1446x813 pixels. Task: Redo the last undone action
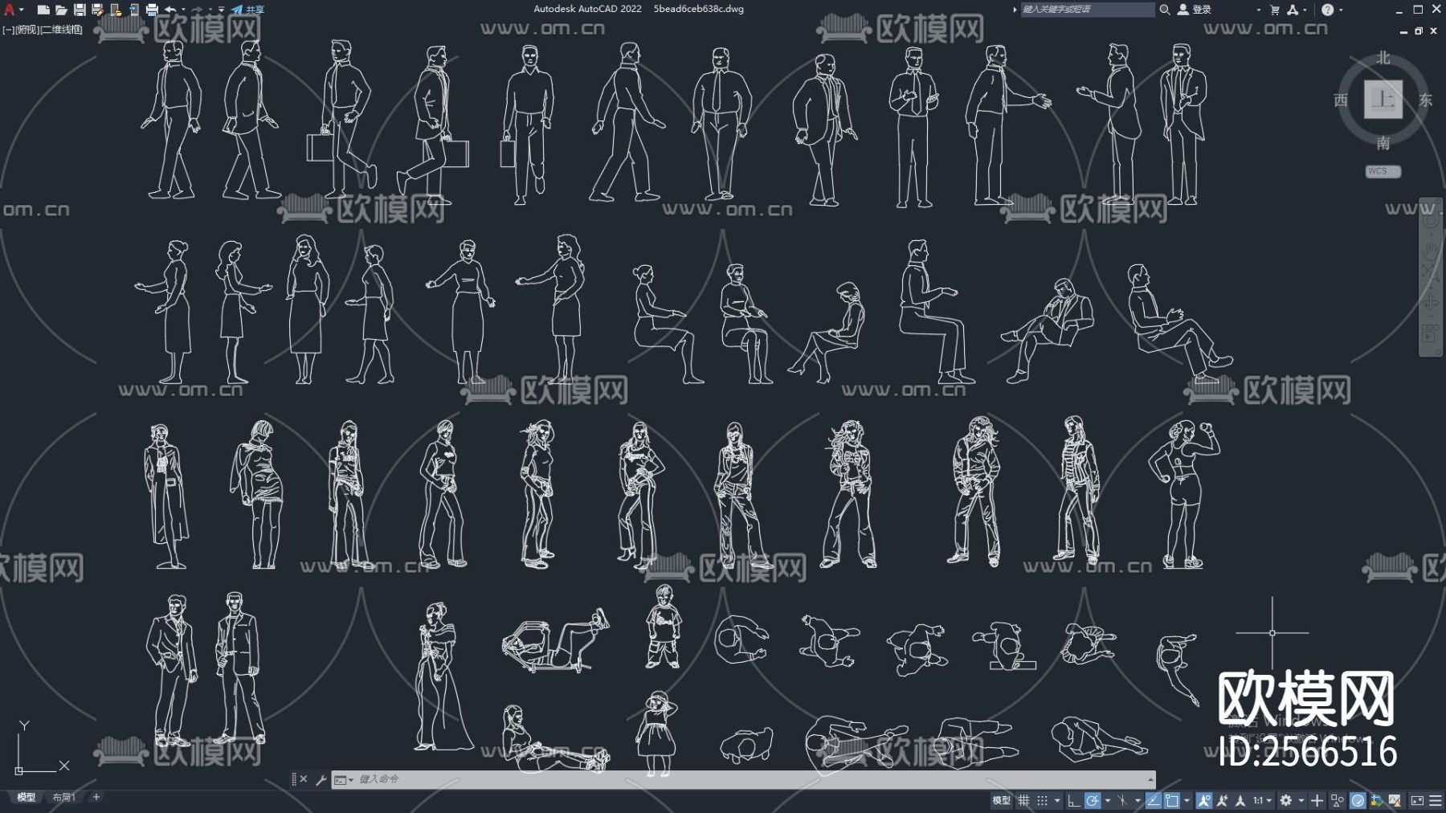point(197,10)
